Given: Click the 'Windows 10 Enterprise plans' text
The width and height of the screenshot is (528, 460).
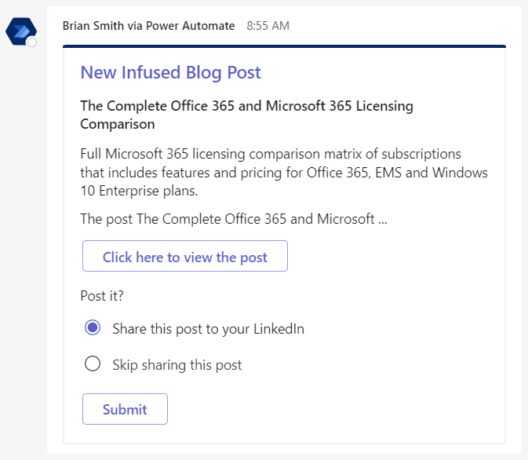Looking at the screenshot, I should coord(284,181).
